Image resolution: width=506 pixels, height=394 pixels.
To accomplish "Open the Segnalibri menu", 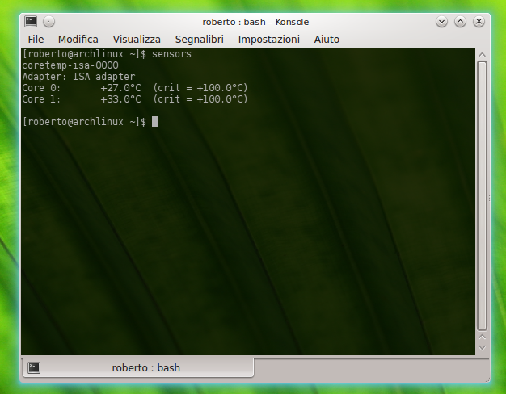I will (x=199, y=40).
